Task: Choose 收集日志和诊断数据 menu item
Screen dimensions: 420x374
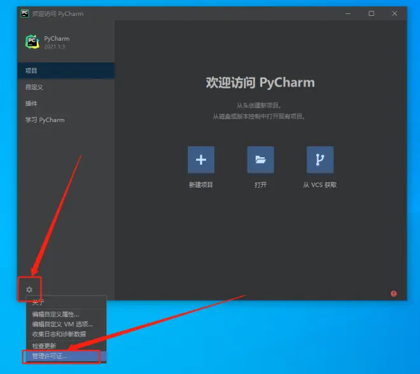Action: point(66,334)
